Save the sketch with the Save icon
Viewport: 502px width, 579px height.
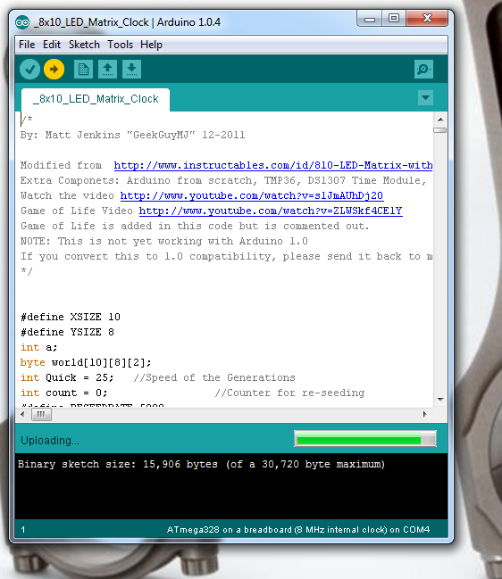[x=131, y=69]
